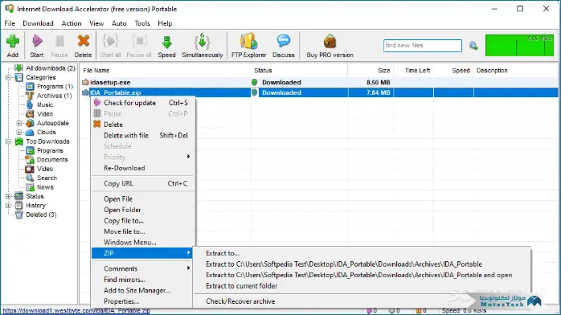Screen dimensions: 561x315
Task: Open the Help menu
Action: coord(165,23)
